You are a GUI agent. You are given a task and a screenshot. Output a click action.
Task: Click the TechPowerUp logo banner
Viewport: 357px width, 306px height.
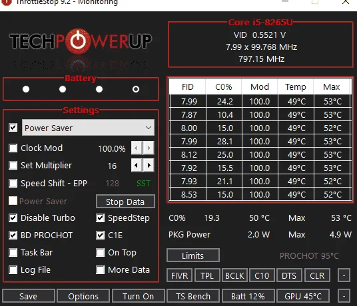81,42
